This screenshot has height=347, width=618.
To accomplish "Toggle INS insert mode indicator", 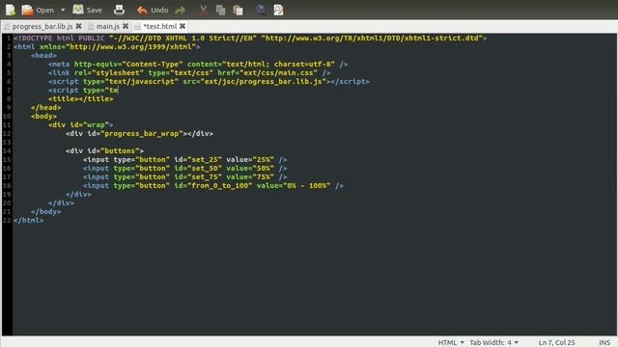I will click(604, 342).
